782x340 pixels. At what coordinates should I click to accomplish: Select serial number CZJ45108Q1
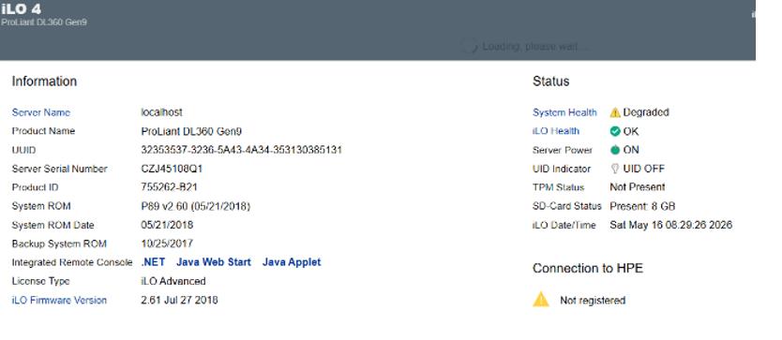click(x=172, y=169)
